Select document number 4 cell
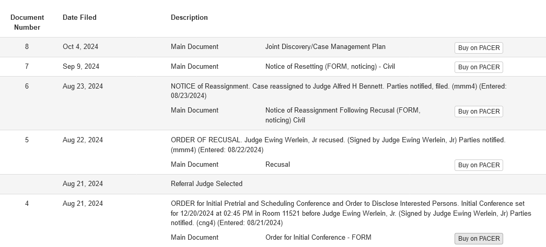Screen dimensions: 546x247 (x=27, y=204)
